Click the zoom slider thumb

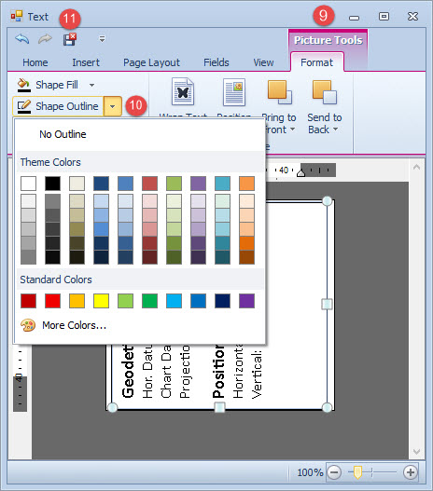pos(357,472)
